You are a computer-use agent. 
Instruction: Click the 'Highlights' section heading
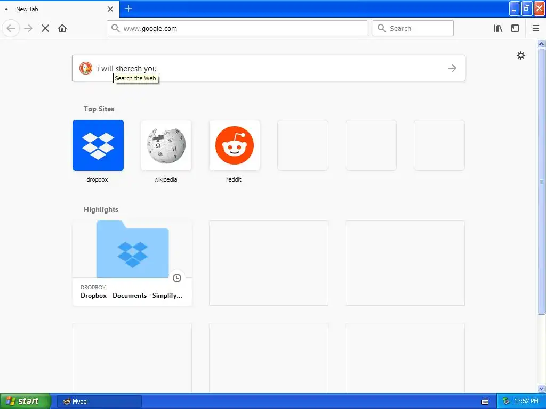101,209
